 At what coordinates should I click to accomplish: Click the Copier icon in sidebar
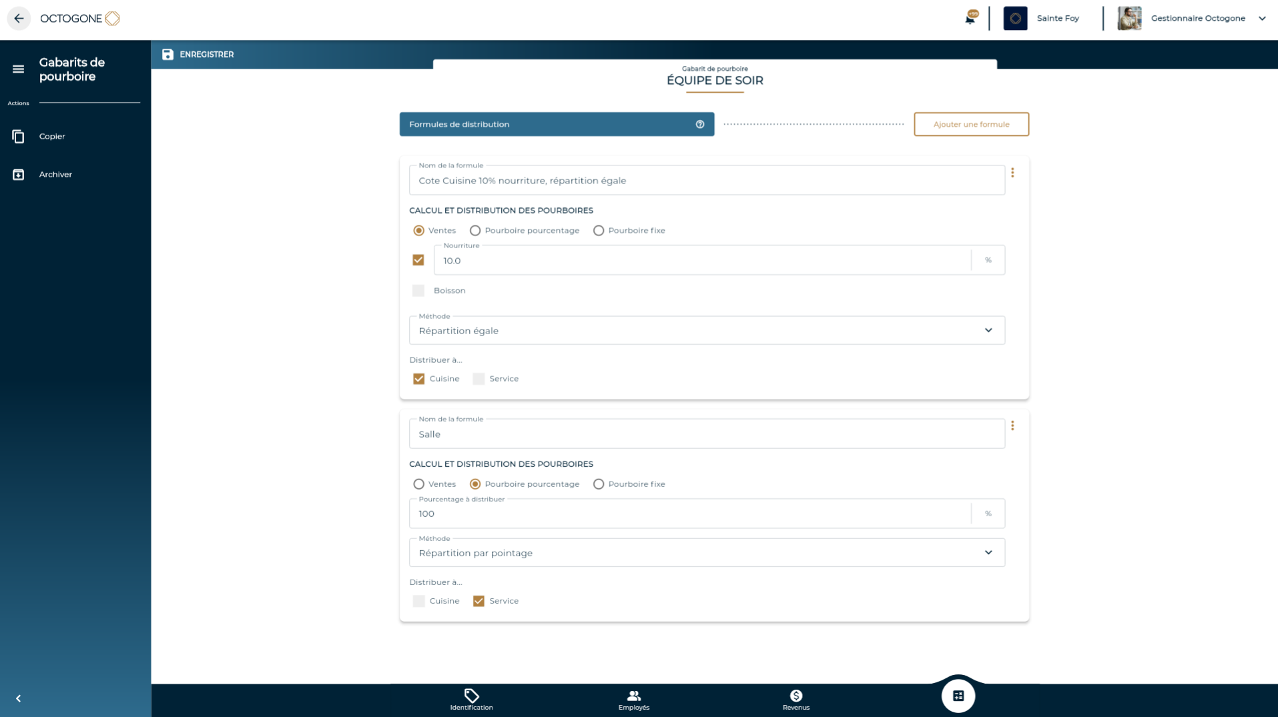point(19,137)
